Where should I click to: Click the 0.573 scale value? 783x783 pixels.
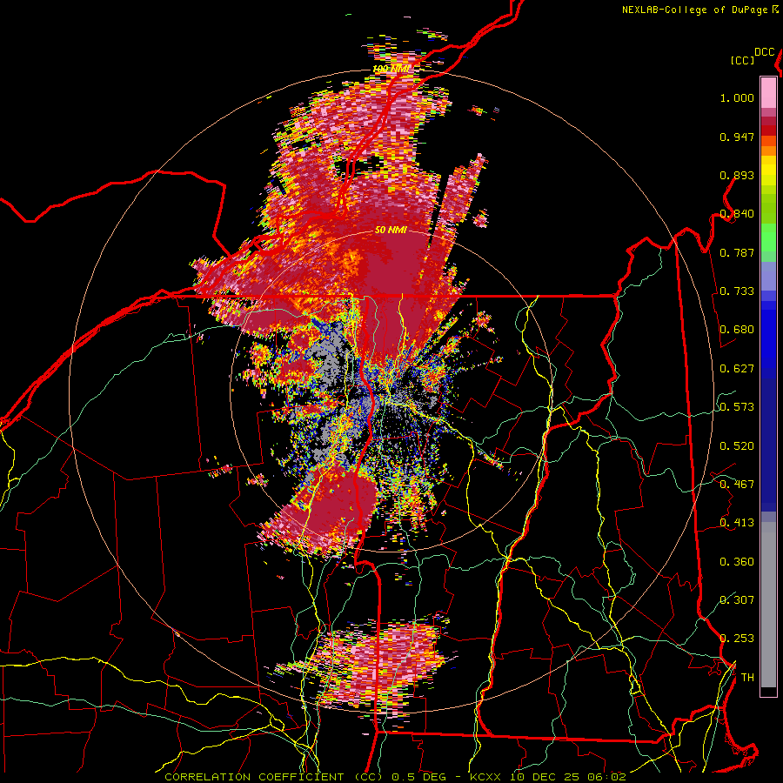737,407
